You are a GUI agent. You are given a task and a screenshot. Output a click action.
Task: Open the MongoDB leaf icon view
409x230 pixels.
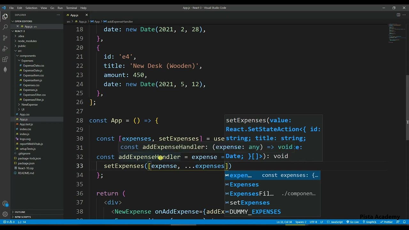coord(5,70)
